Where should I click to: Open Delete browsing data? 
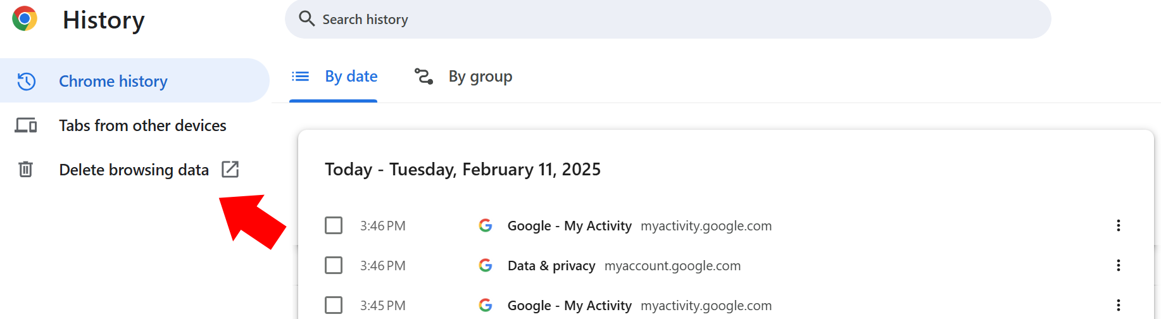coord(135,170)
